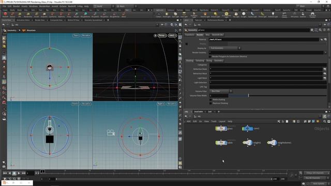Open the network editor Layout menu
The height and width of the screenshot is (186, 331).
222,121
